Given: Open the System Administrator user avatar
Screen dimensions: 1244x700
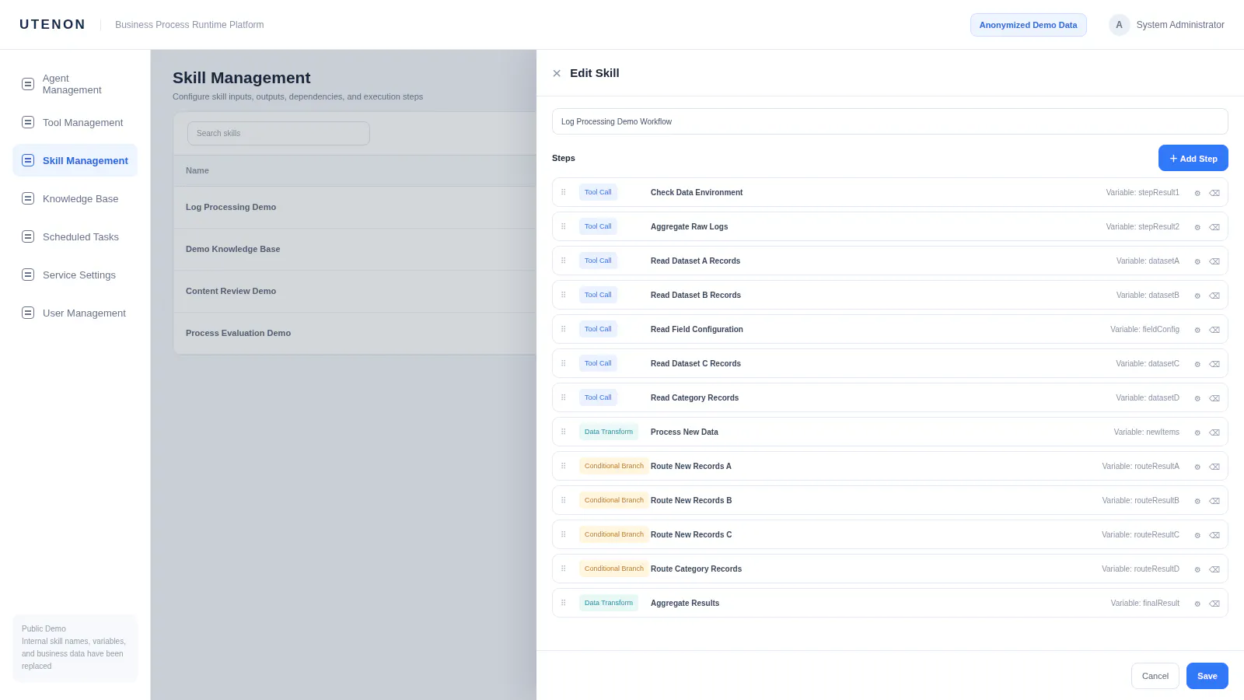Looking at the screenshot, I should click(x=1119, y=25).
